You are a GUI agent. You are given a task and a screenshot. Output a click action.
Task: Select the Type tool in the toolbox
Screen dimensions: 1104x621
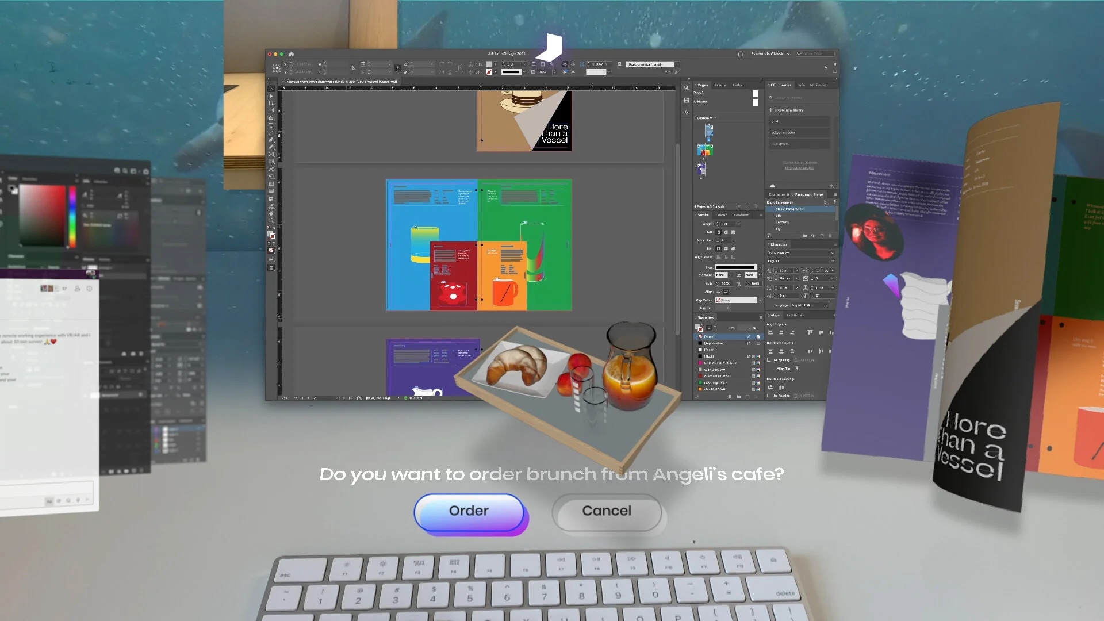point(271,125)
